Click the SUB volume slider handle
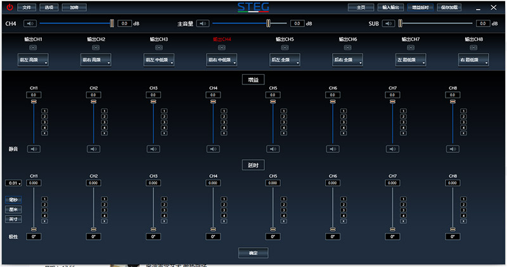Screen dimensions: 507x267 [x=401, y=23]
